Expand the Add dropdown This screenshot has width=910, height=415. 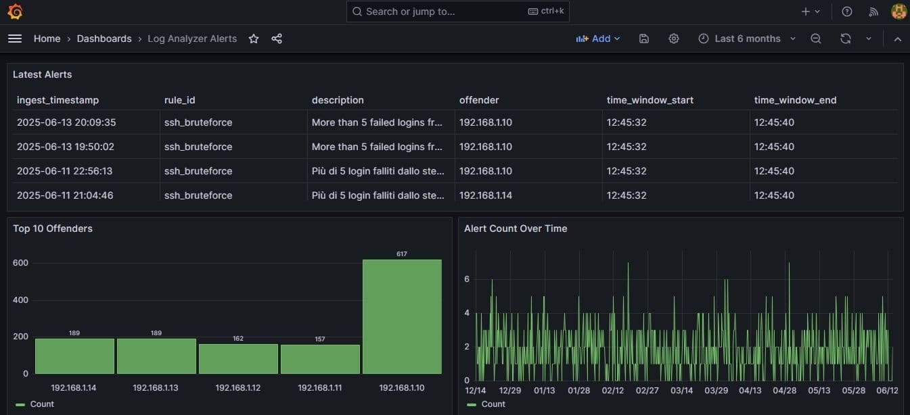tap(598, 39)
